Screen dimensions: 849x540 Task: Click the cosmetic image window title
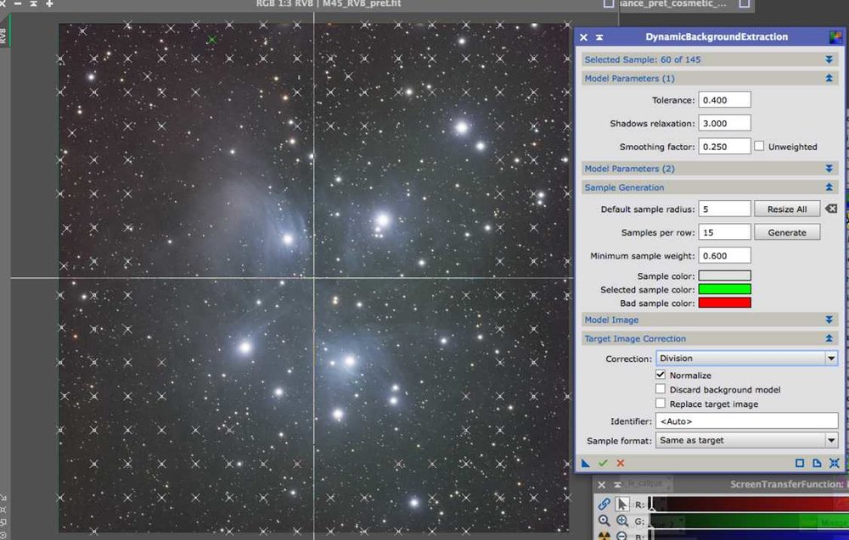(x=672, y=3)
